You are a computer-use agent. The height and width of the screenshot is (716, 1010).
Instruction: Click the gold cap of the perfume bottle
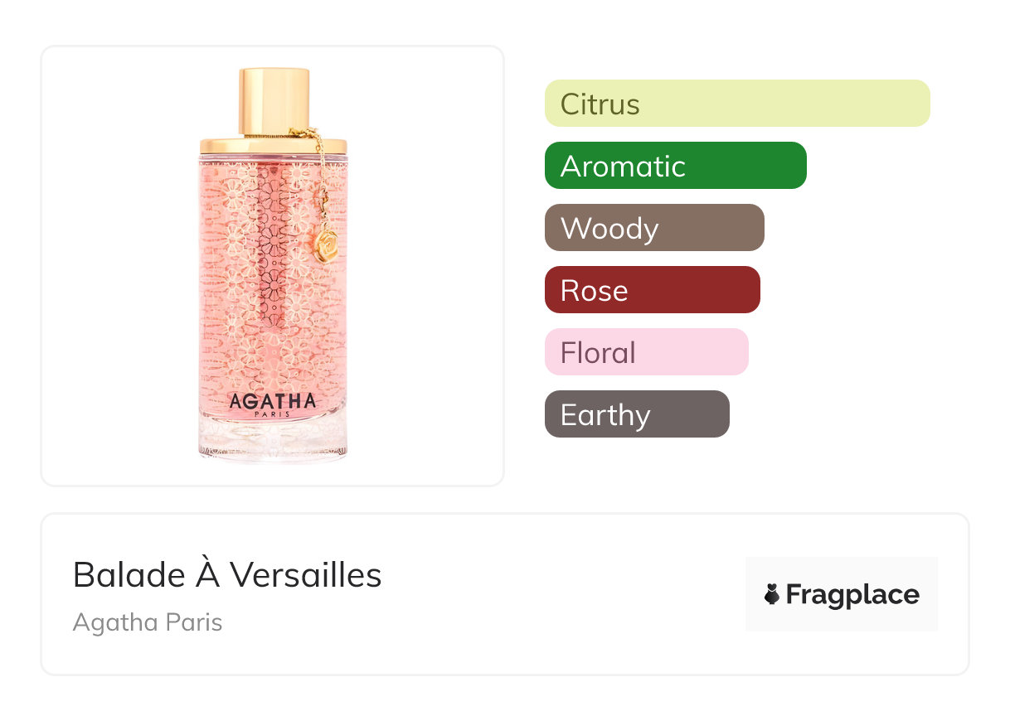click(274, 99)
